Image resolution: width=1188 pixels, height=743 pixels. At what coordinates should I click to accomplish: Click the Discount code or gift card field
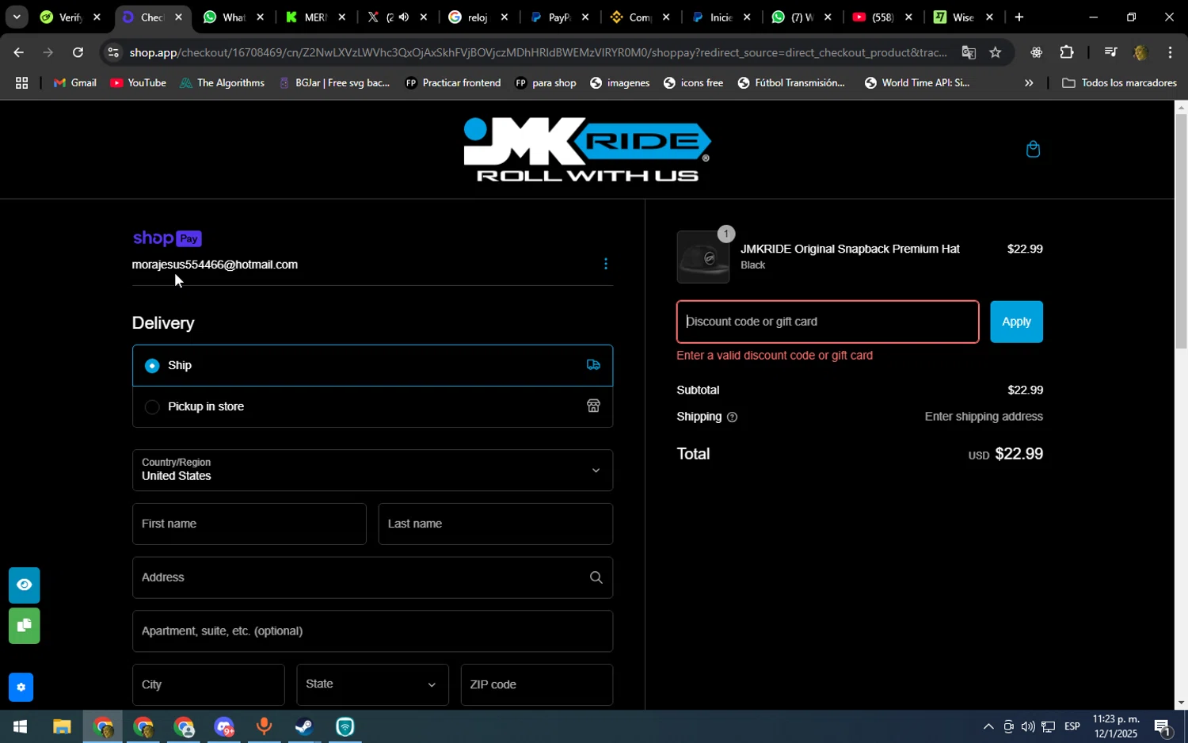click(828, 322)
